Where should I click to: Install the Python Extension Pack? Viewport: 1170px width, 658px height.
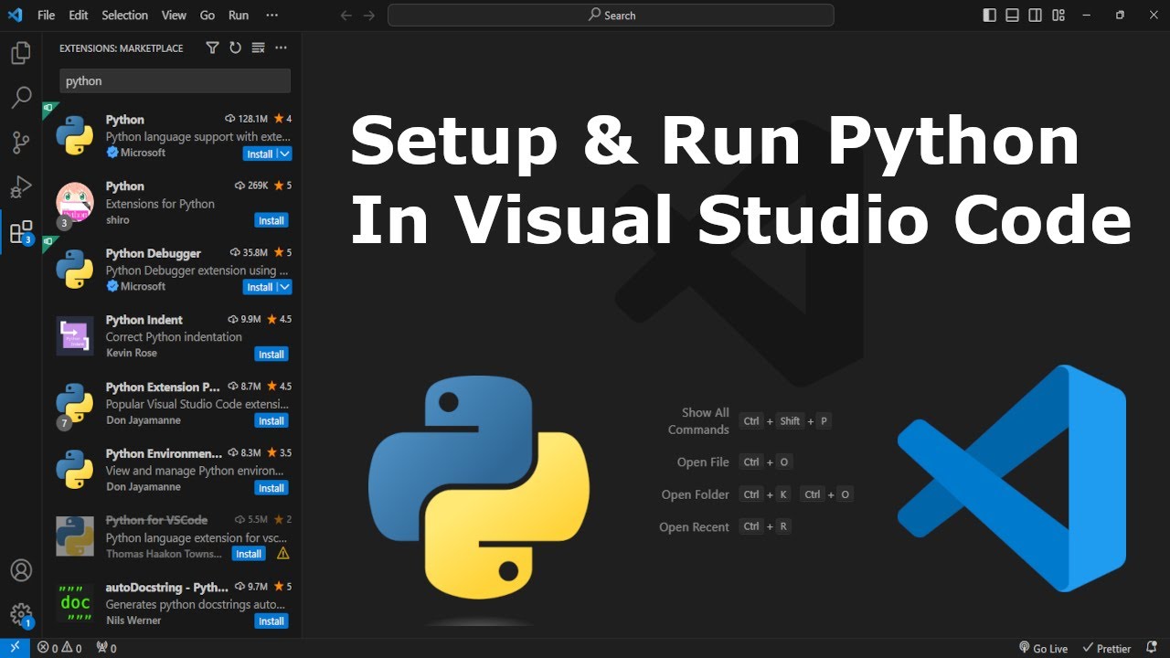click(x=271, y=421)
